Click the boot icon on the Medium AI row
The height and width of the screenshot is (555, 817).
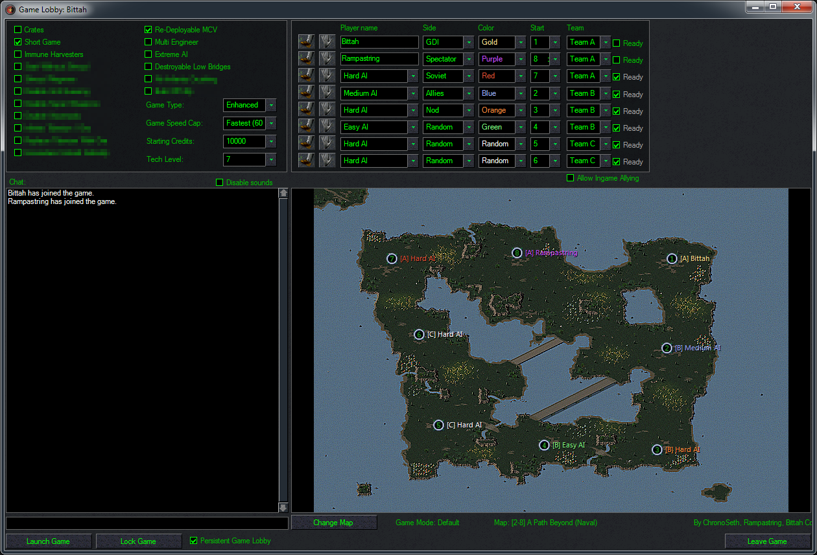(306, 93)
